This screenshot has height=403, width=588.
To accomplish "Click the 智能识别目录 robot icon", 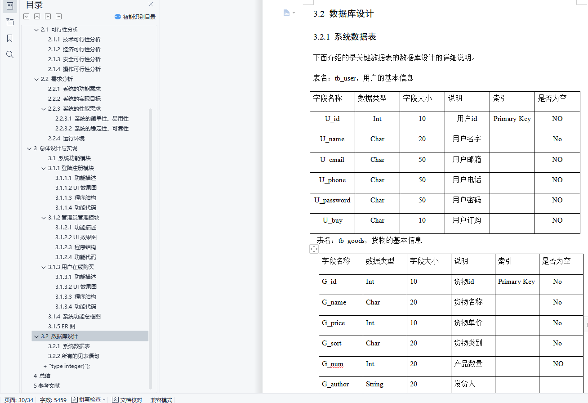I will point(118,17).
